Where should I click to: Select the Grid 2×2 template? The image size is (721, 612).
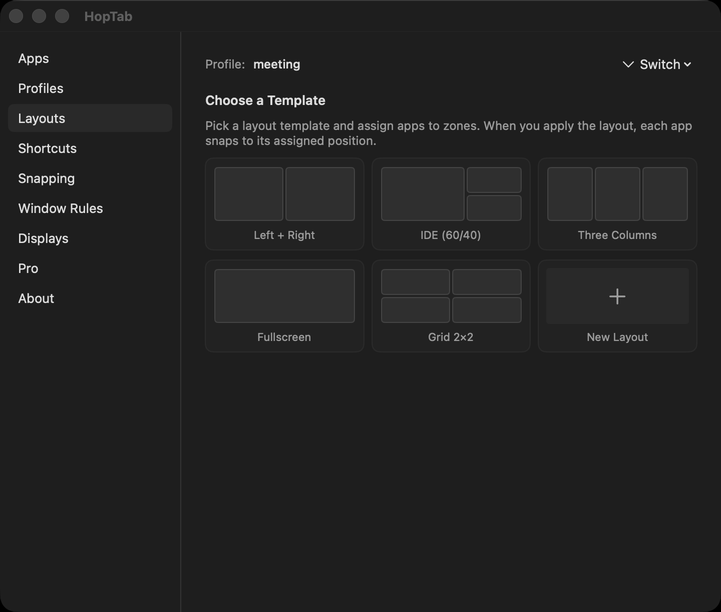[x=451, y=306]
